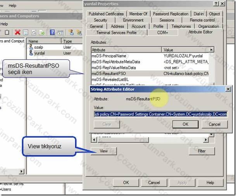Viewport: 236px width, 196px height.
Task: Select the msDS-PrincipalName attribute row
Action: tap(150, 56)
